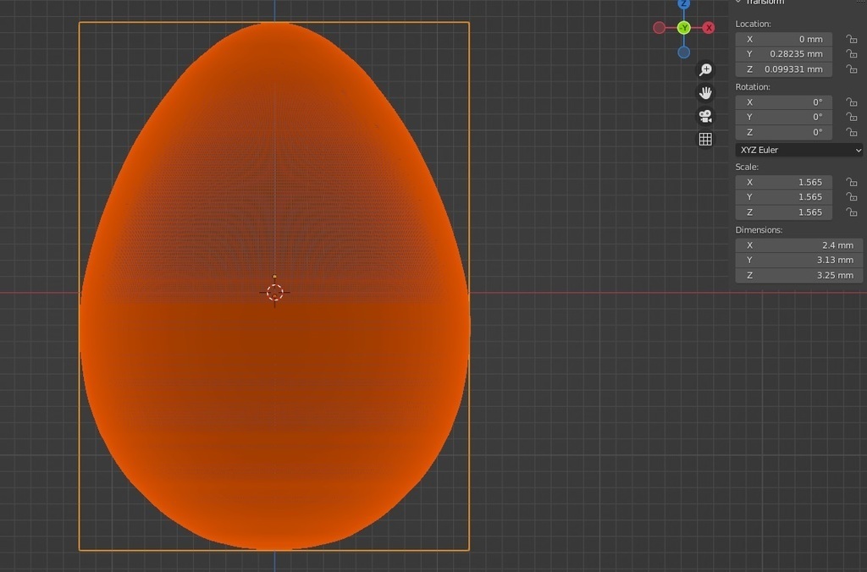Open the XYZ Euler rotation mode dropdown
Image resolution: width=867 pixels, height=572 pixels.
[x=799, y=151]
